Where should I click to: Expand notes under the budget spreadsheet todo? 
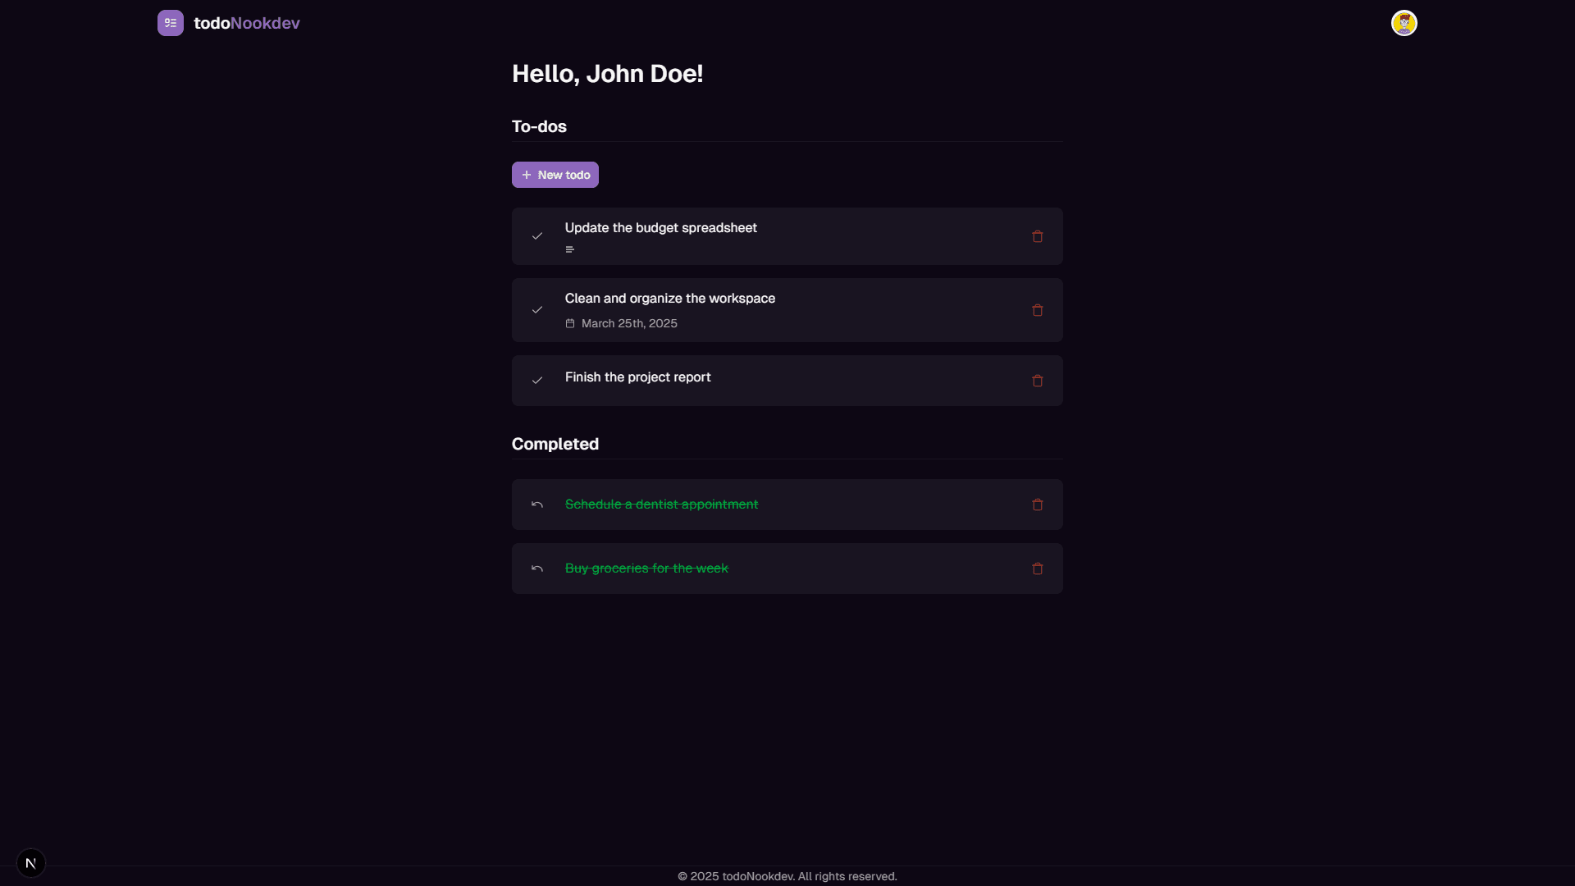point(570,249)
